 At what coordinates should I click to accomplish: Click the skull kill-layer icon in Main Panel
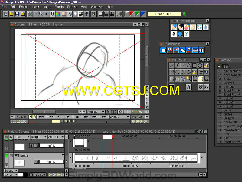[x=188, y=87]
